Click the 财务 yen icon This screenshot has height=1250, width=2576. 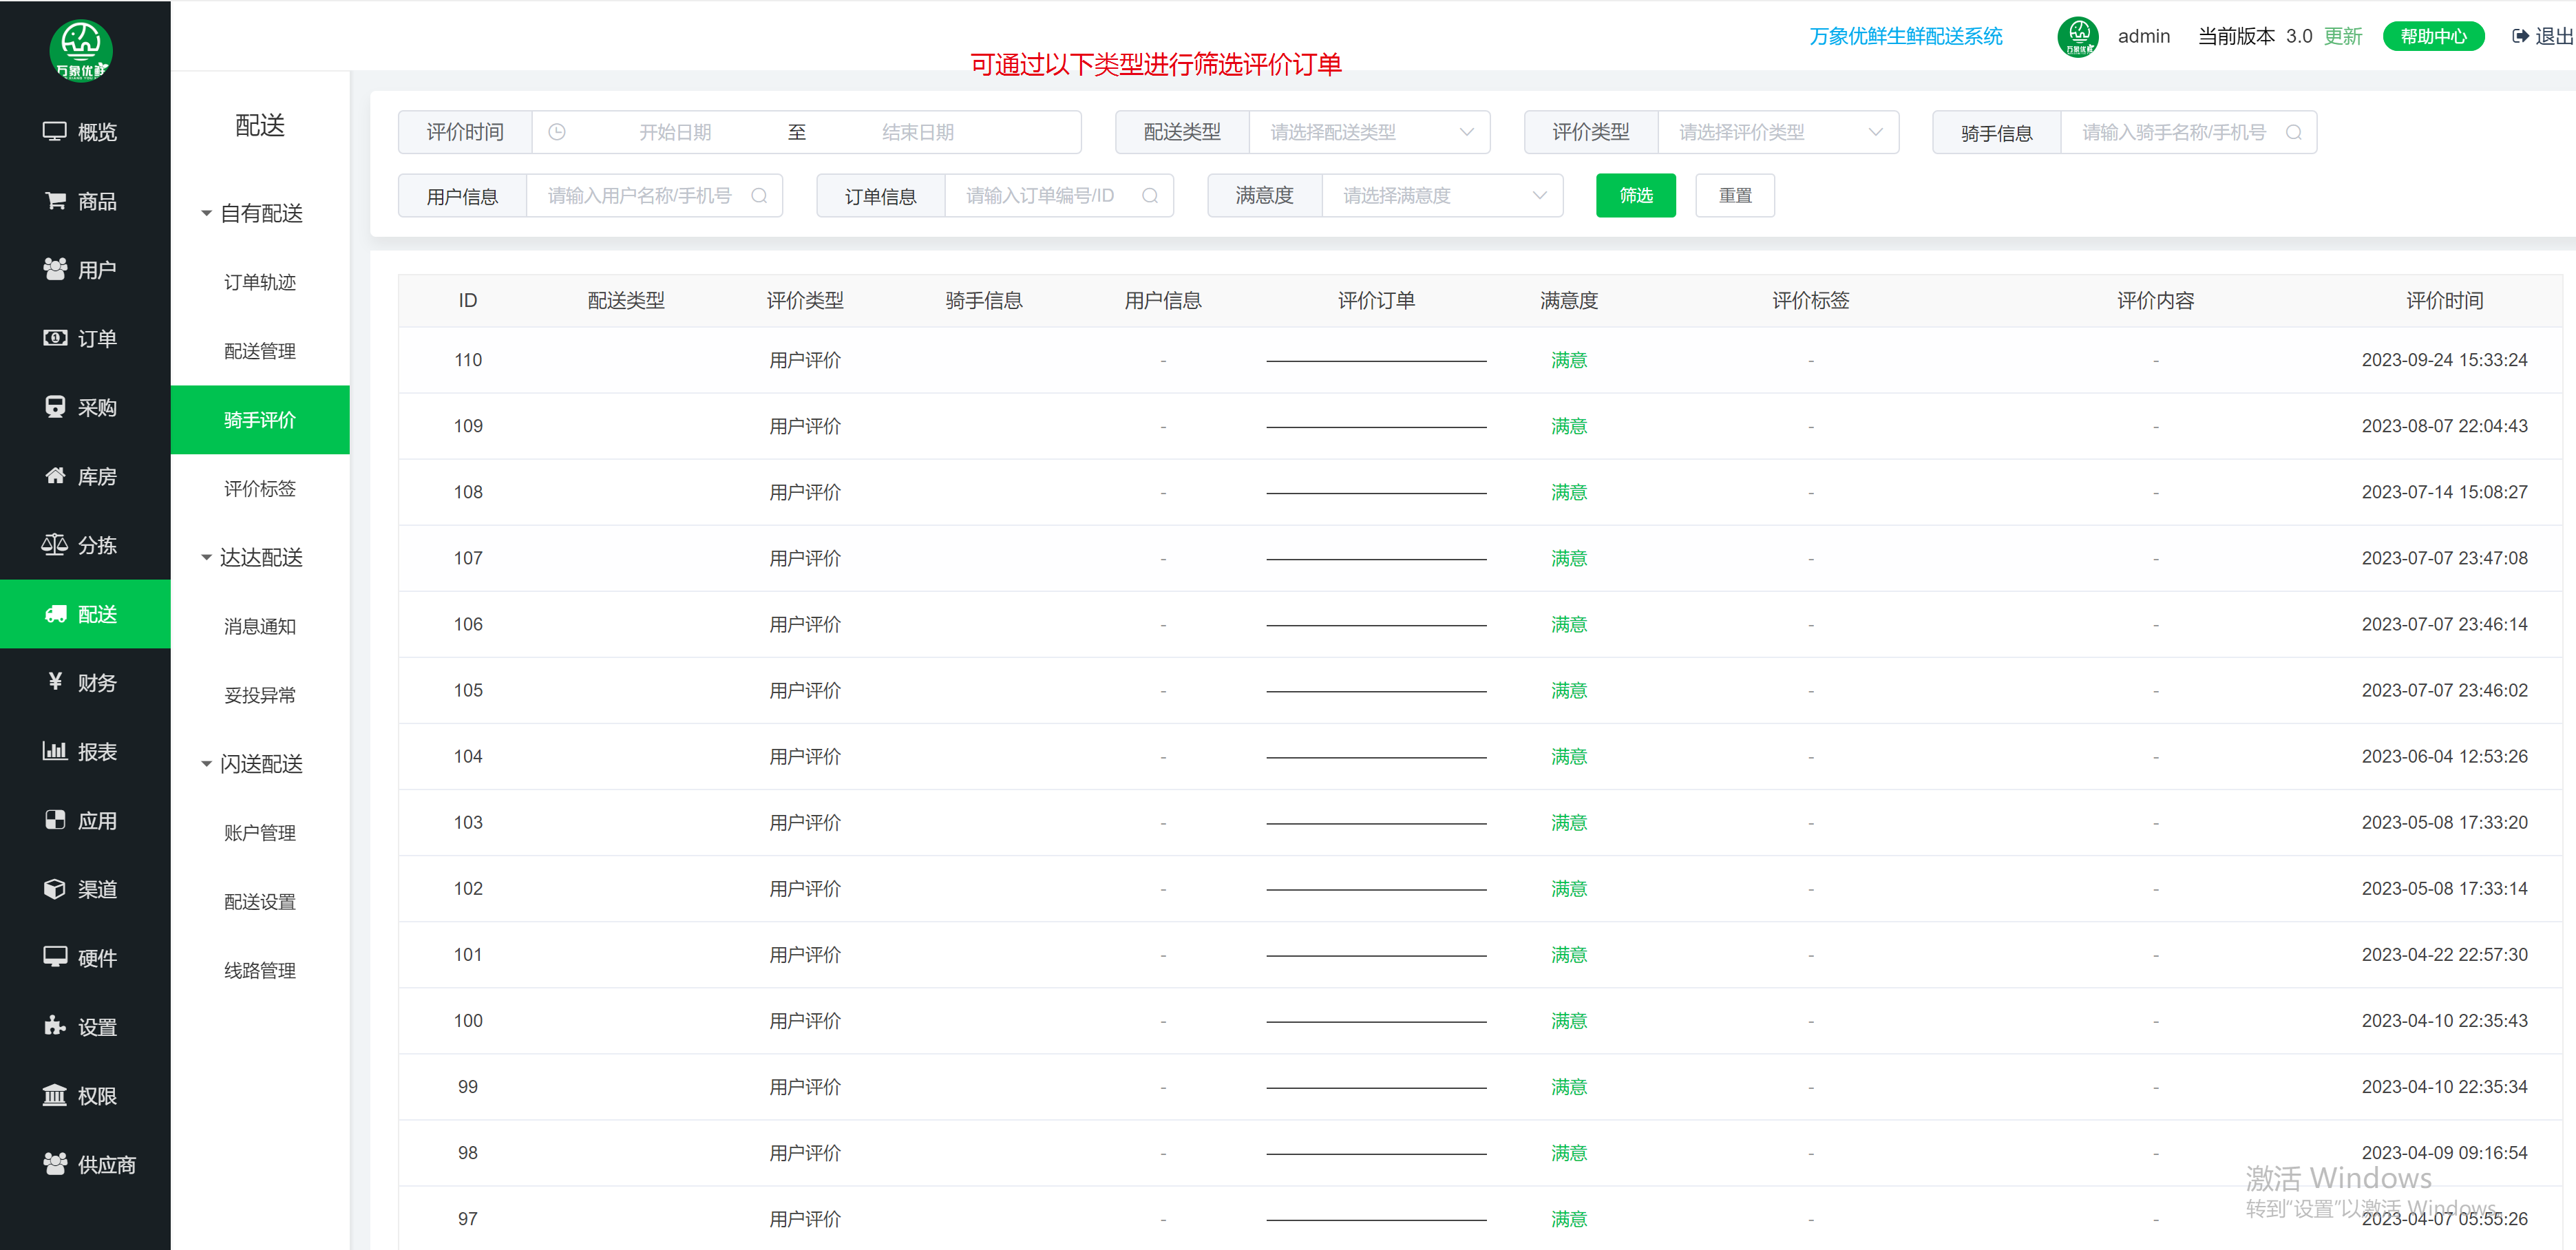(55, 682)
